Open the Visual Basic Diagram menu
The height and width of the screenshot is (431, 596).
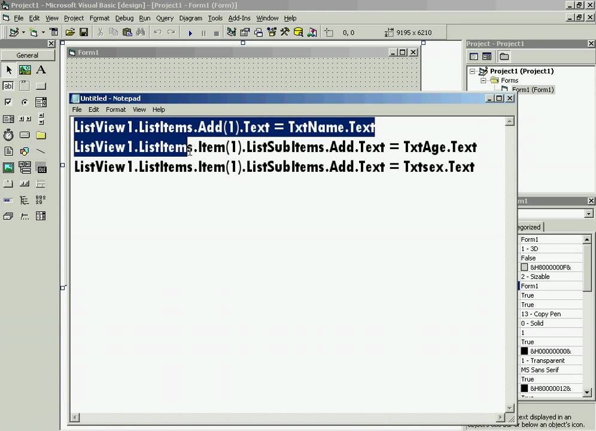(x=190, y=18)
